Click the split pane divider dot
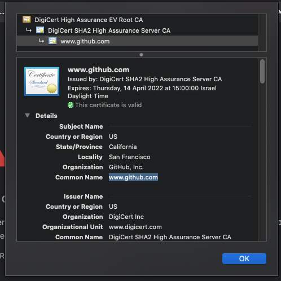 pos(142,55)
